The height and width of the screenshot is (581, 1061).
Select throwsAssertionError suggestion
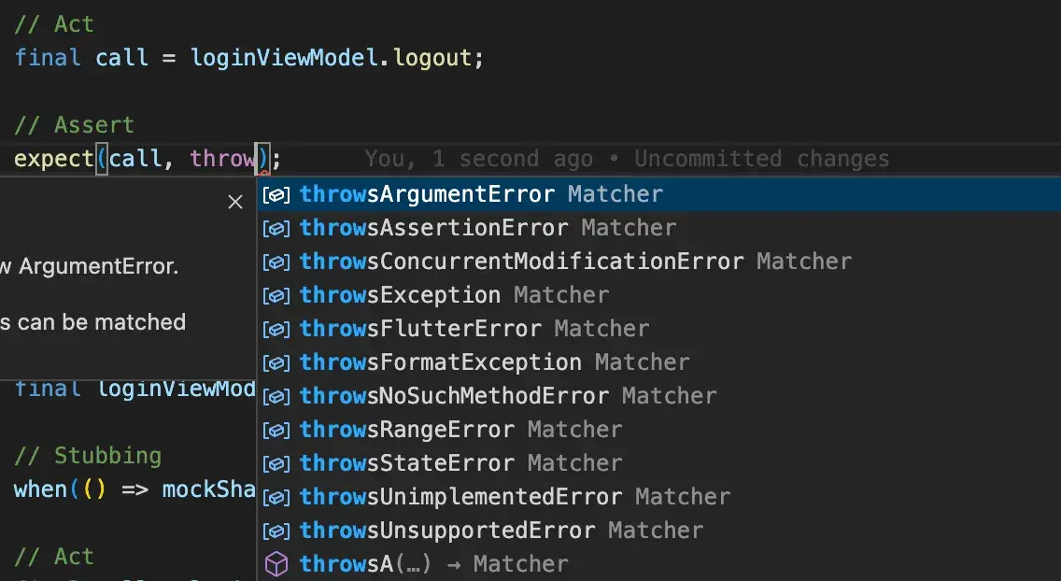point(659,228)
